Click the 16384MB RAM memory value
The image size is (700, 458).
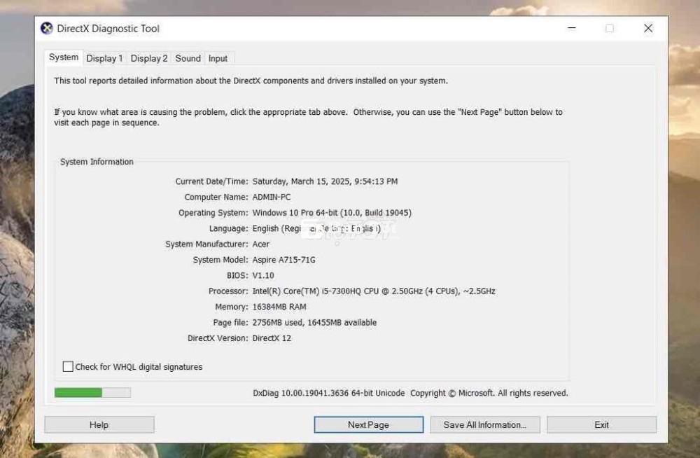(x=279, y=307)
